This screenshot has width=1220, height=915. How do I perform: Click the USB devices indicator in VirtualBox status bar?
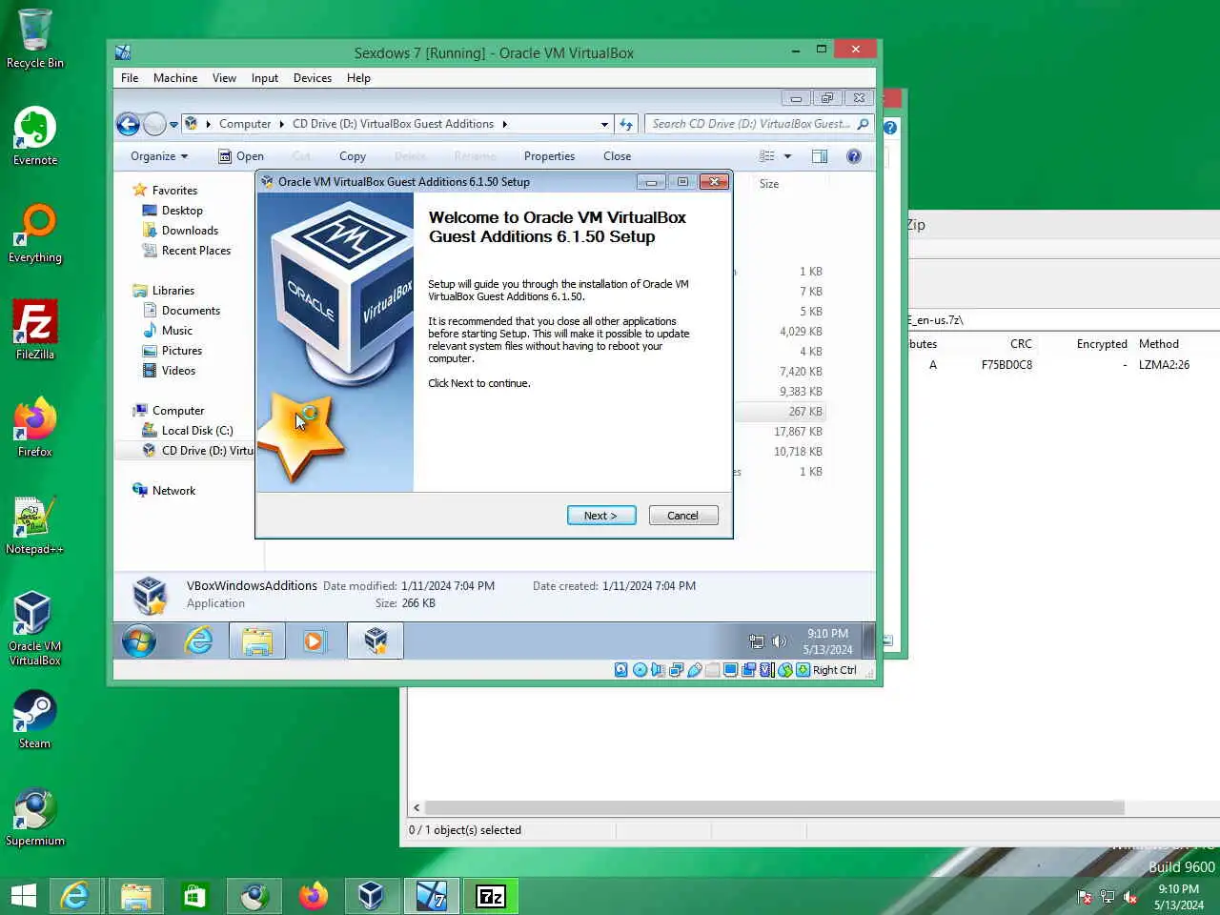point(695,670)
